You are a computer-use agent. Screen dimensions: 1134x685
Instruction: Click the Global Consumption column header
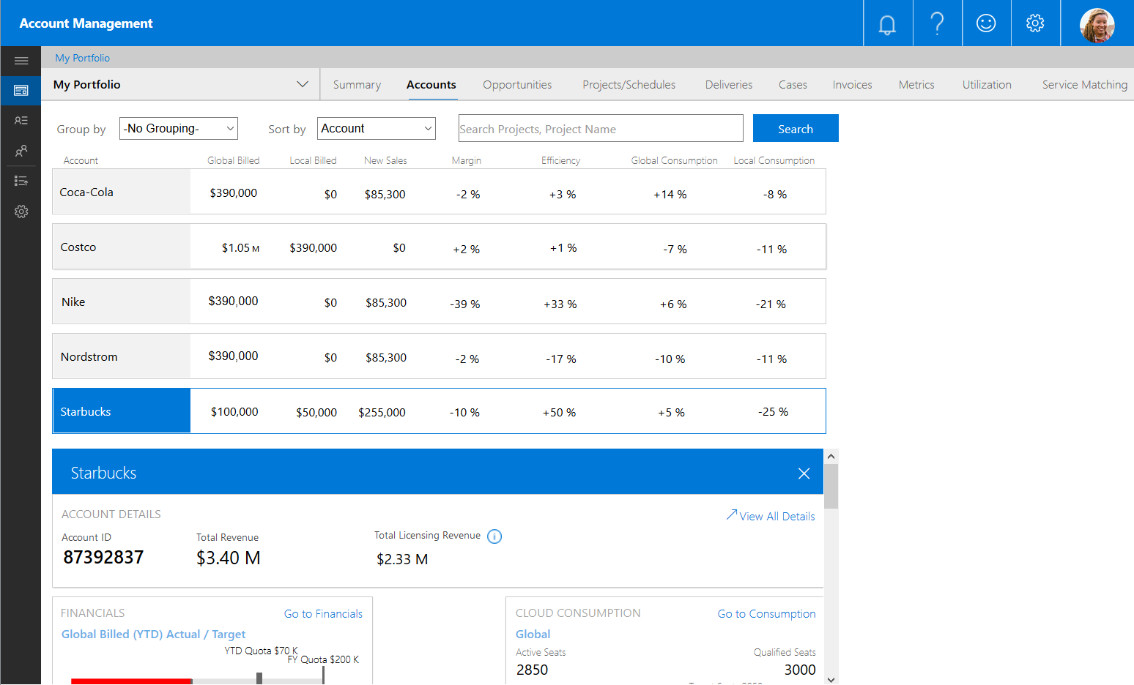click(674, 160)
